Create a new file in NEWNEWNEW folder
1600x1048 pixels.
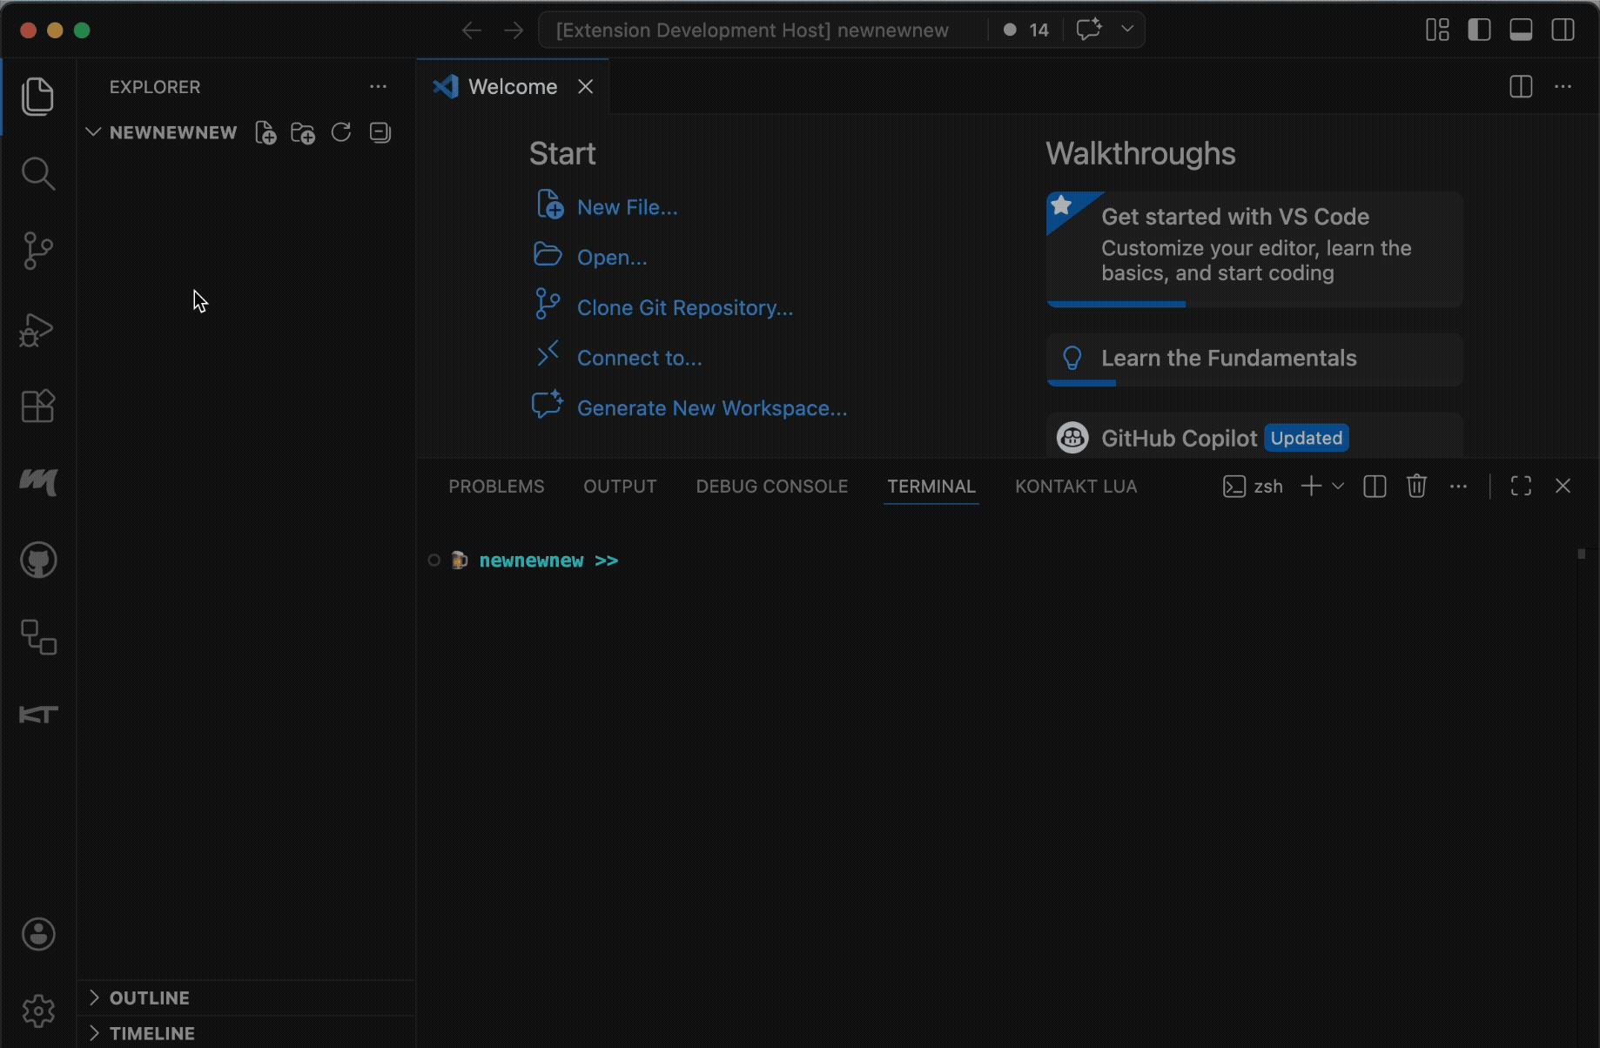(x=266, y=132)
